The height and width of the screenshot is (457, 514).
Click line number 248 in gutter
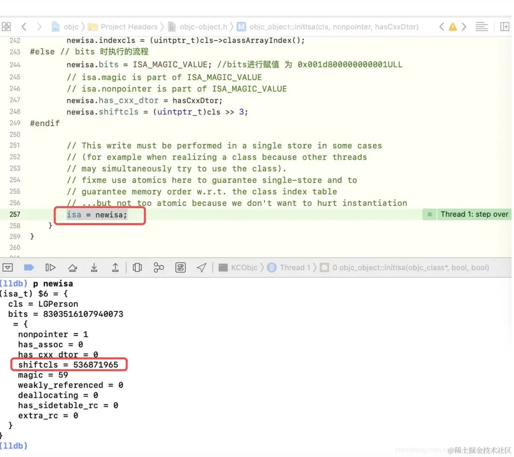coord(15,111)
